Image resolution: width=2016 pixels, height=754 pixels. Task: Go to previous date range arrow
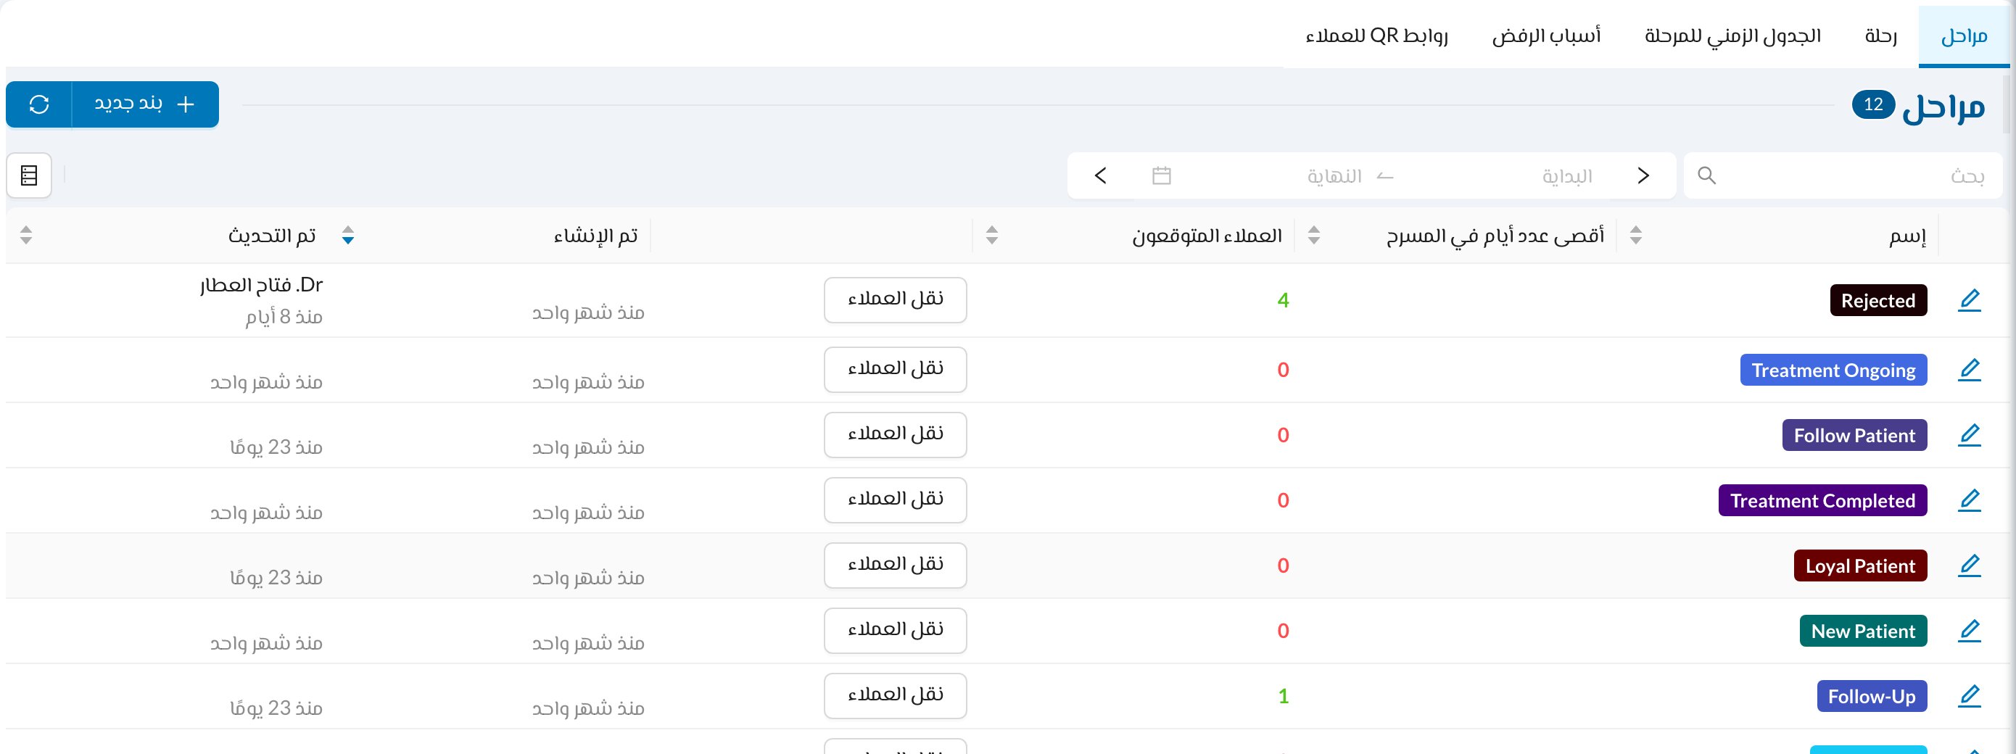[x=1643, y=175]
